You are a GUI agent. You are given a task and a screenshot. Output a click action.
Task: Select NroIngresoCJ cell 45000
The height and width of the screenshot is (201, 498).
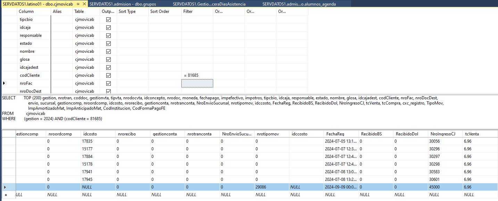tap(445, 187)
